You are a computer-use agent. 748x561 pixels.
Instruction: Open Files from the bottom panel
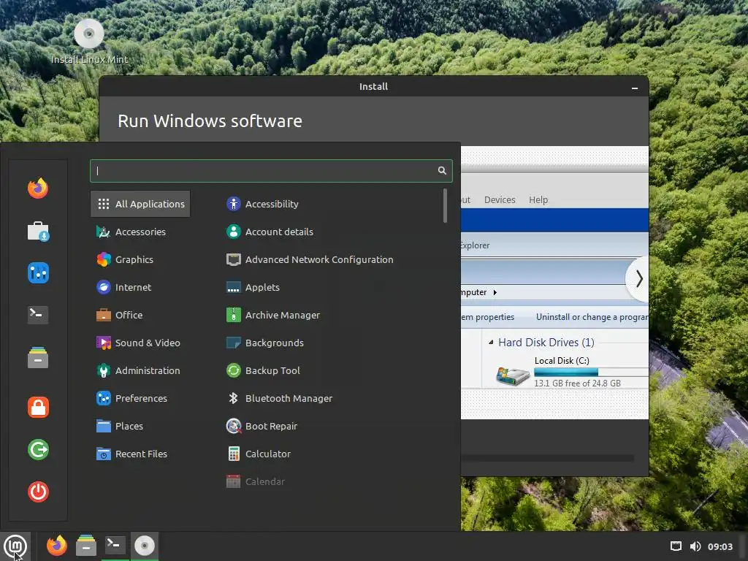point(86,545)
